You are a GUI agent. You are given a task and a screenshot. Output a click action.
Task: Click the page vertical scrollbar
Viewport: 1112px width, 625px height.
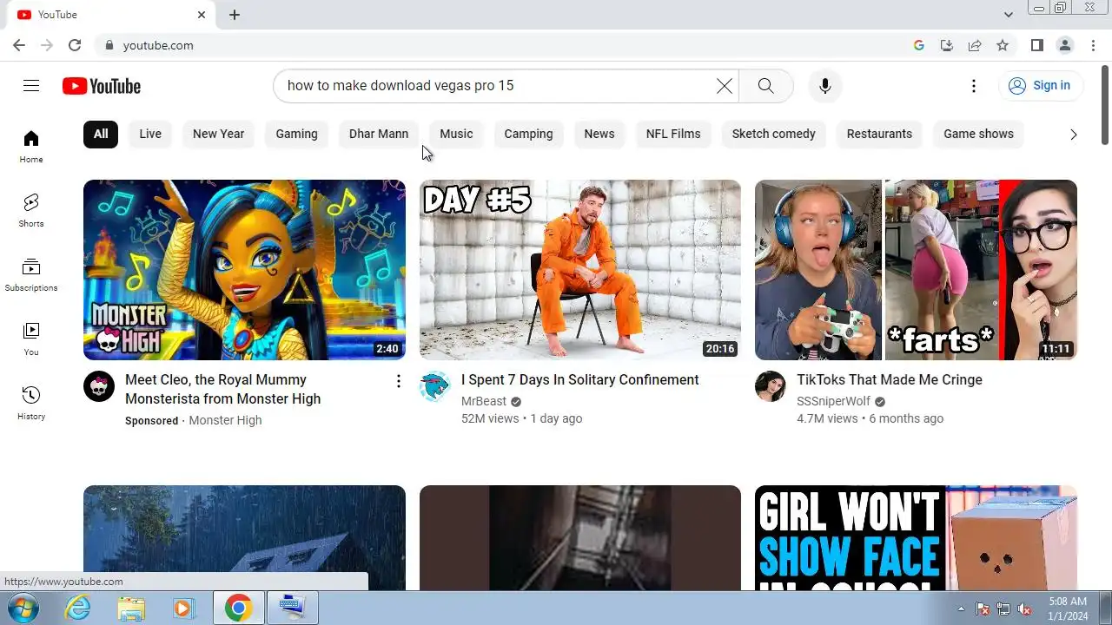[x=1105, y=104]
